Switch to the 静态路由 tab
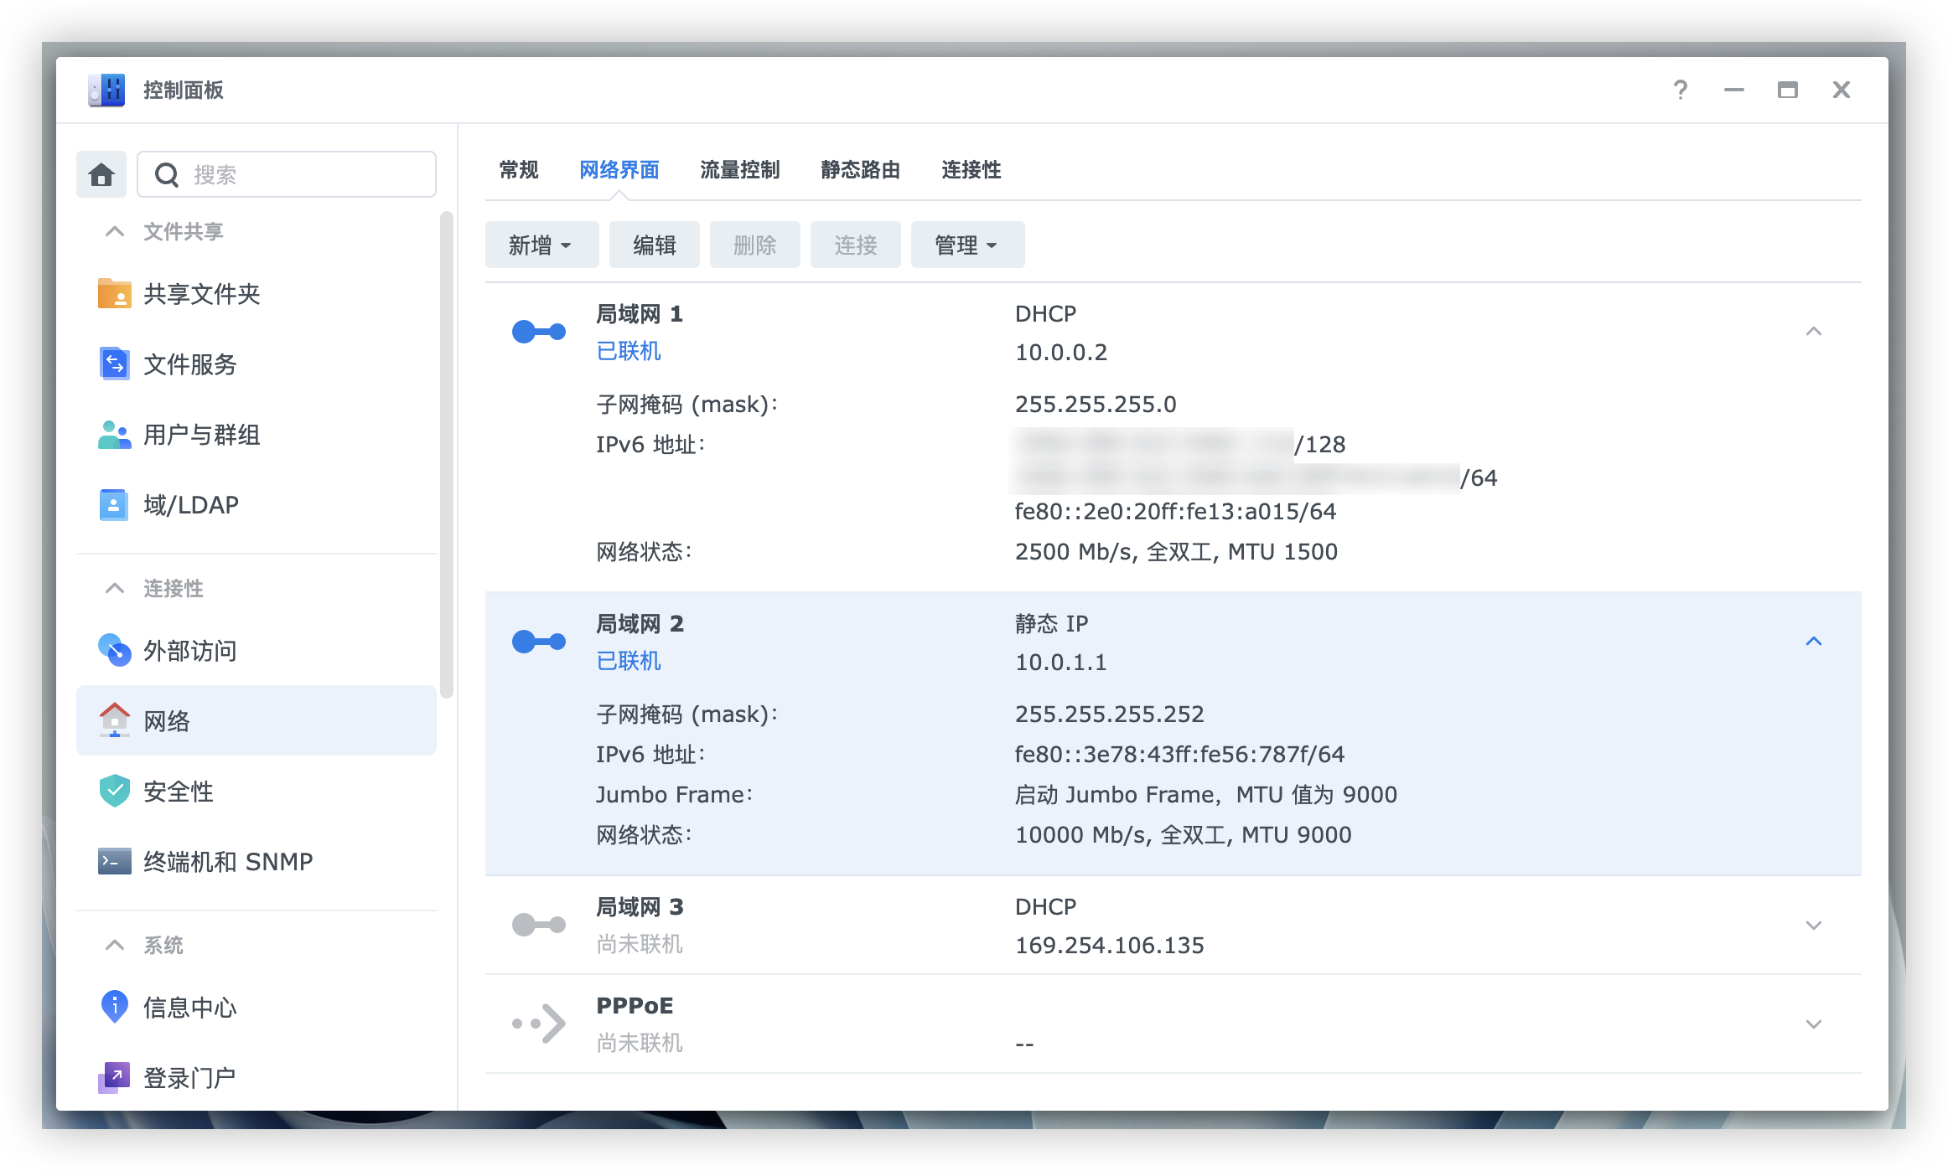Screen dimensions: 1948x1171 861,170
